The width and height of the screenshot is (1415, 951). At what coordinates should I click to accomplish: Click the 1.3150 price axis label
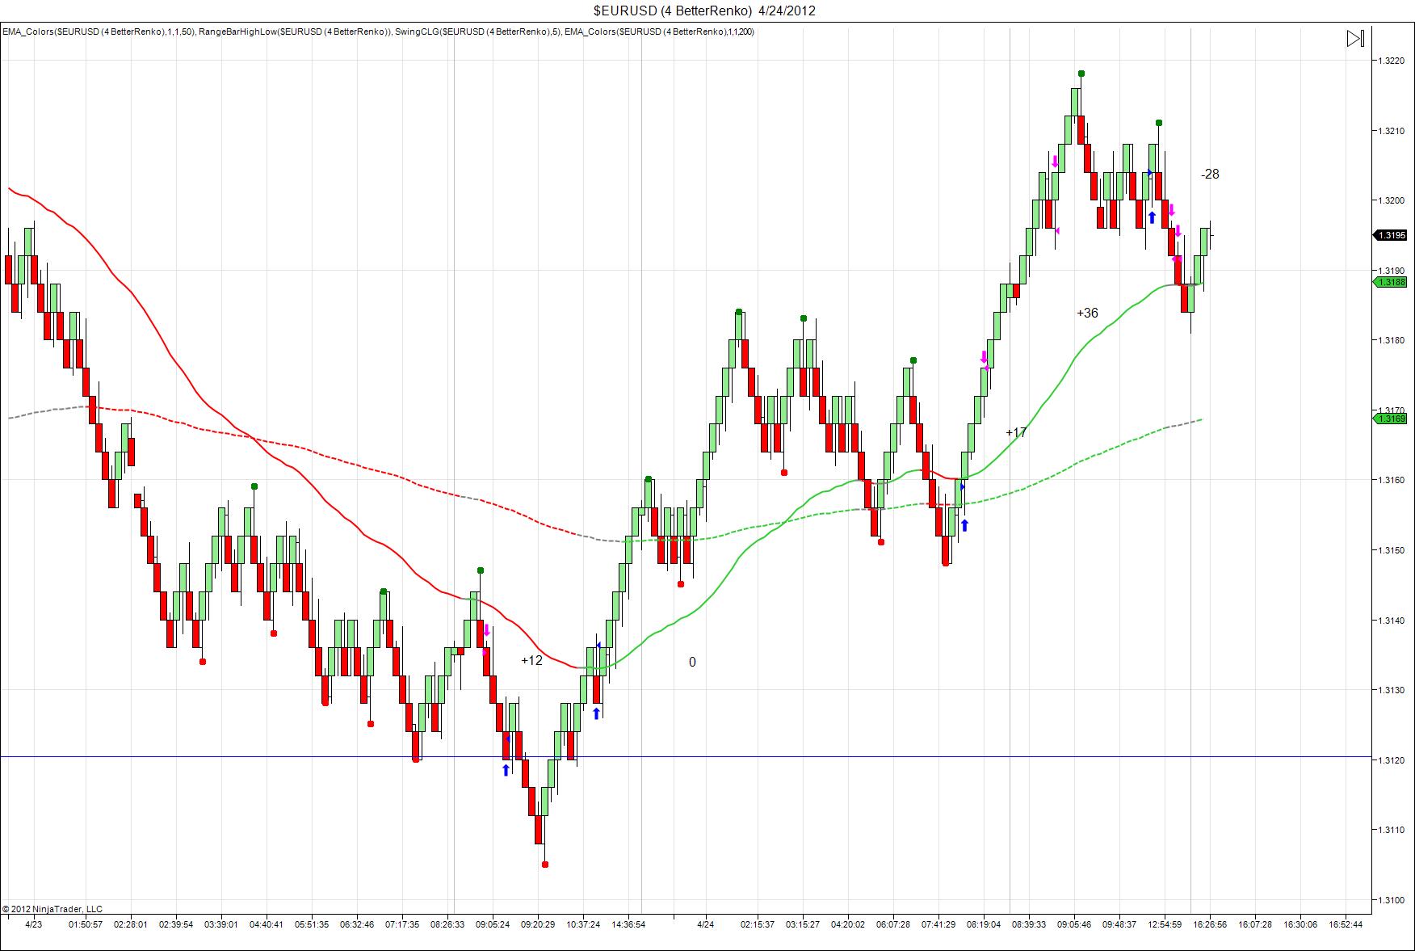[1391, 550]
